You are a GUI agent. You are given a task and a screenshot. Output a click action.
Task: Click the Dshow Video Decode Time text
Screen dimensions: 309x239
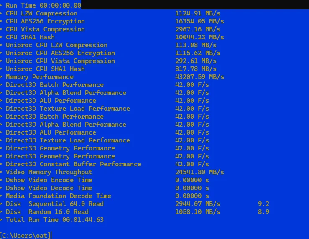tap(49, 188)
